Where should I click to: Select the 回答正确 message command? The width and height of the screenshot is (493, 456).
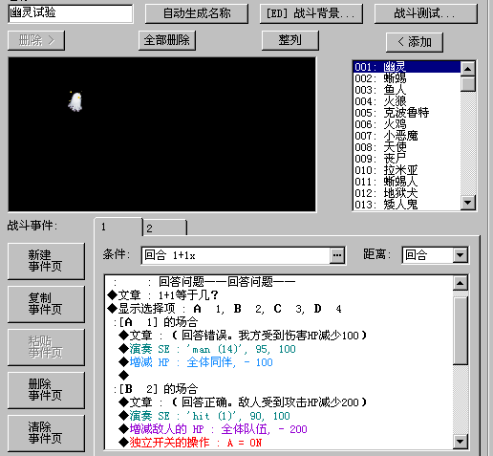point(279,402)
